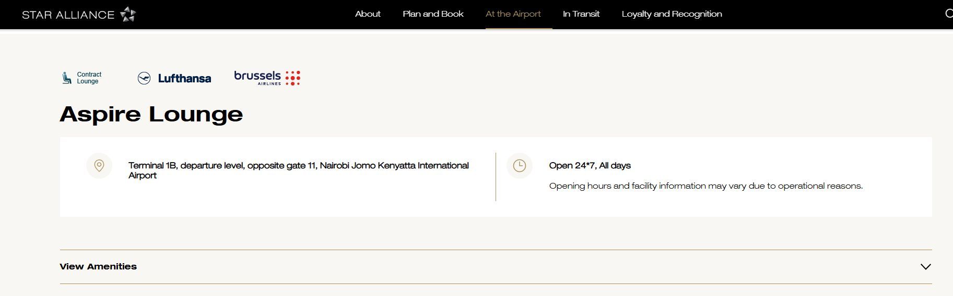The image size is (953, 296).
Task: Open the Loyalty and Recognition menu
Action: [672, 14]
